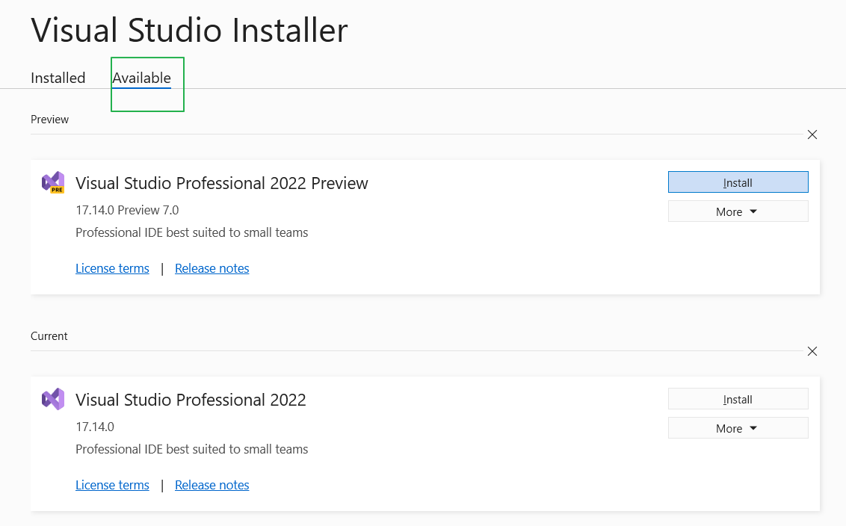Click the 'Visual Studio Professional 2022 Preview' title

point(222,183)
